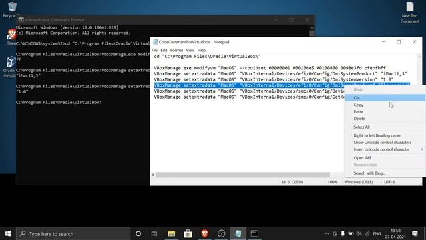Viewport: 426px width, 240px height.
Task: Open Microsoft Store from the taskbar
Action: (x=188, y=233)
